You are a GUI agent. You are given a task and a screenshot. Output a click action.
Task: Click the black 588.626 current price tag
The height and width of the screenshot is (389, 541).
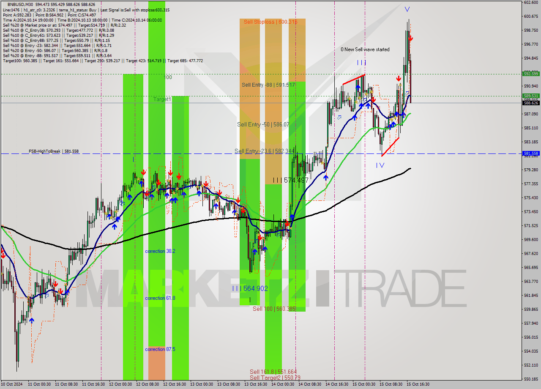click(x=531, y=103)
